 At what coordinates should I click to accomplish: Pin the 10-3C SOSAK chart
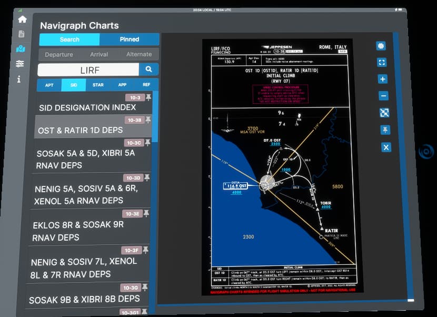tap(148, 143)
